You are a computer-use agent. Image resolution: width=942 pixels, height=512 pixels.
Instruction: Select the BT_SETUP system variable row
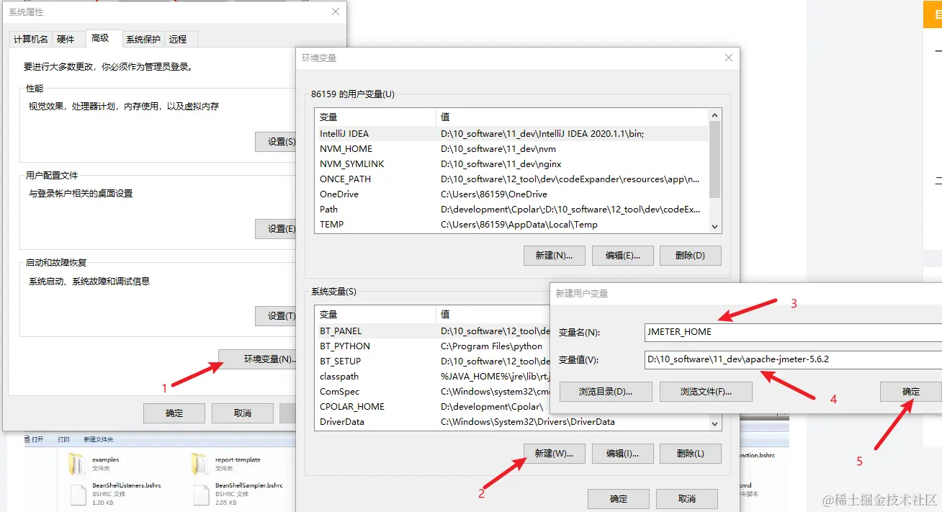click(x=432, y=361)
